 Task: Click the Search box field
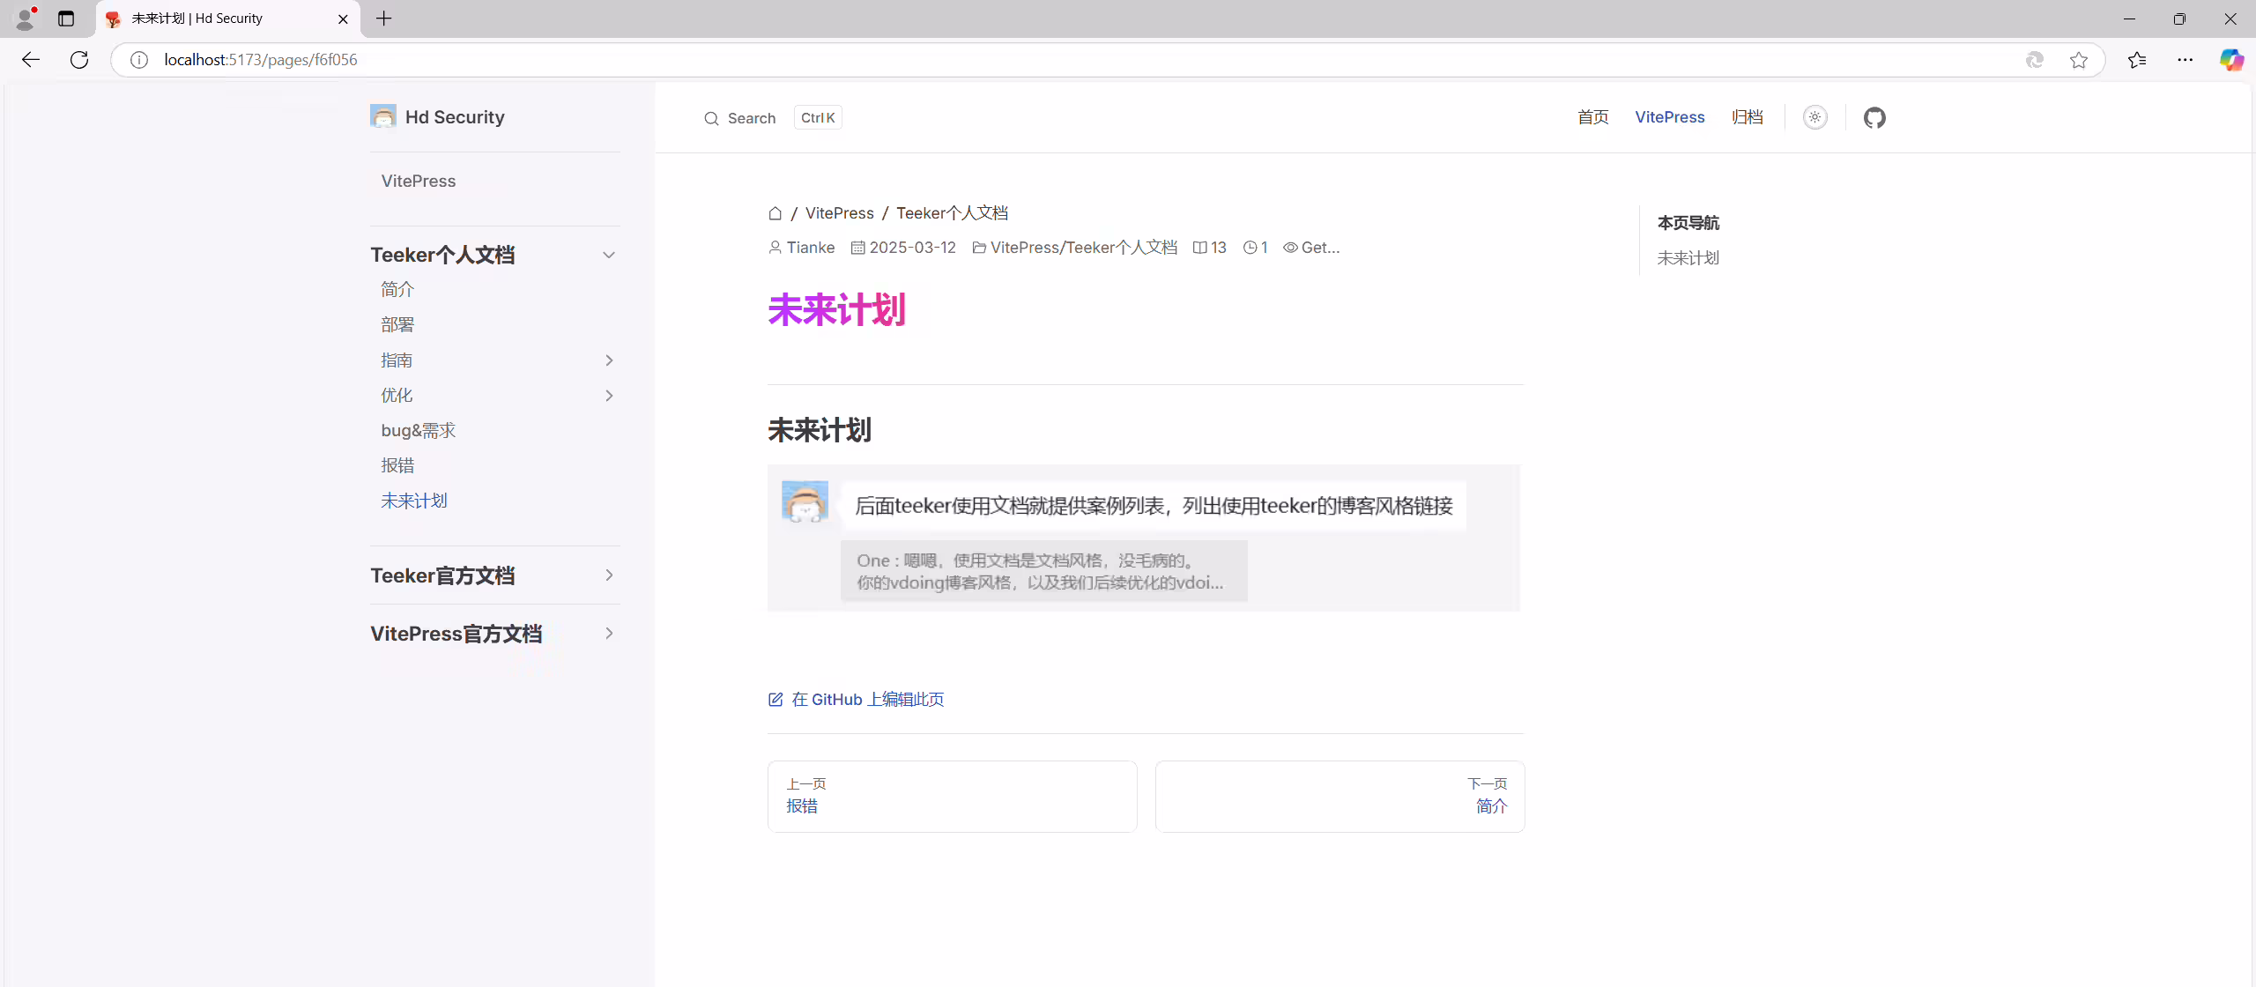pos(773,118)
